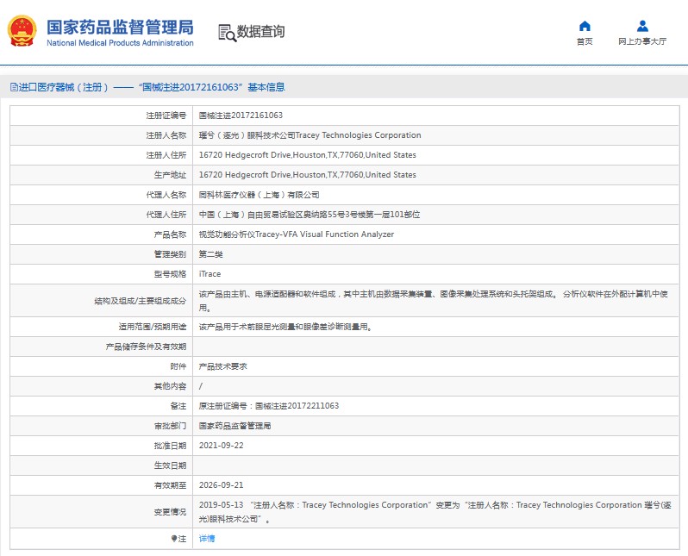Click the bulb icon beside 注
Viewport: 688px width, 556px height.
[x=174, y=539]
